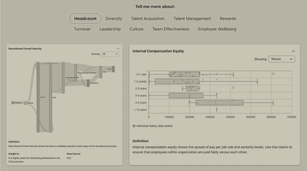The image size is (307, 171).
Task: Select the Headcount tab
Action: pyautogui.click(x=86, y=18)
